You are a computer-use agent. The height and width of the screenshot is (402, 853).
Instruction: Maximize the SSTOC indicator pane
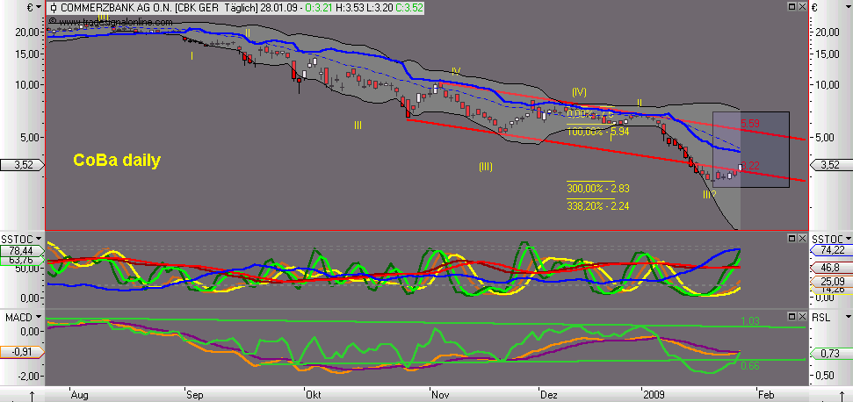pyautogui.click(x=792, y=238)
